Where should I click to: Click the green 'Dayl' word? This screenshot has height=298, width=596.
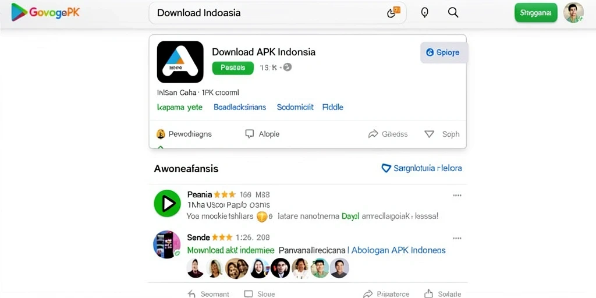click(x=350, y=217)
